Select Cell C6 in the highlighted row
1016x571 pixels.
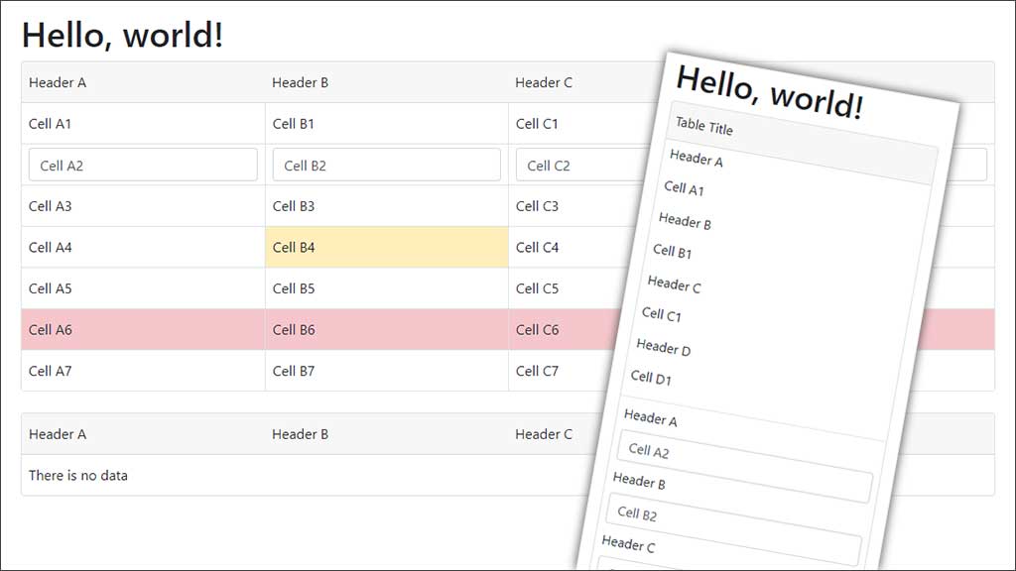534,329
